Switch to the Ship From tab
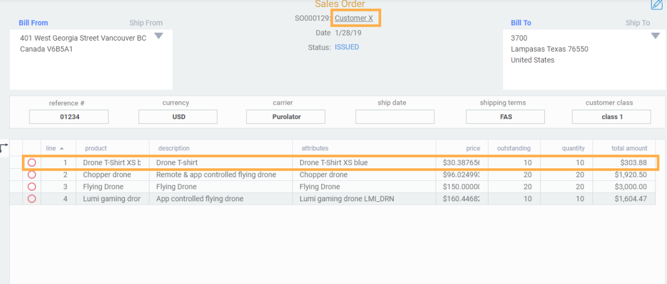The width and height of the screenshot is (667, 284). coord(146,23)
